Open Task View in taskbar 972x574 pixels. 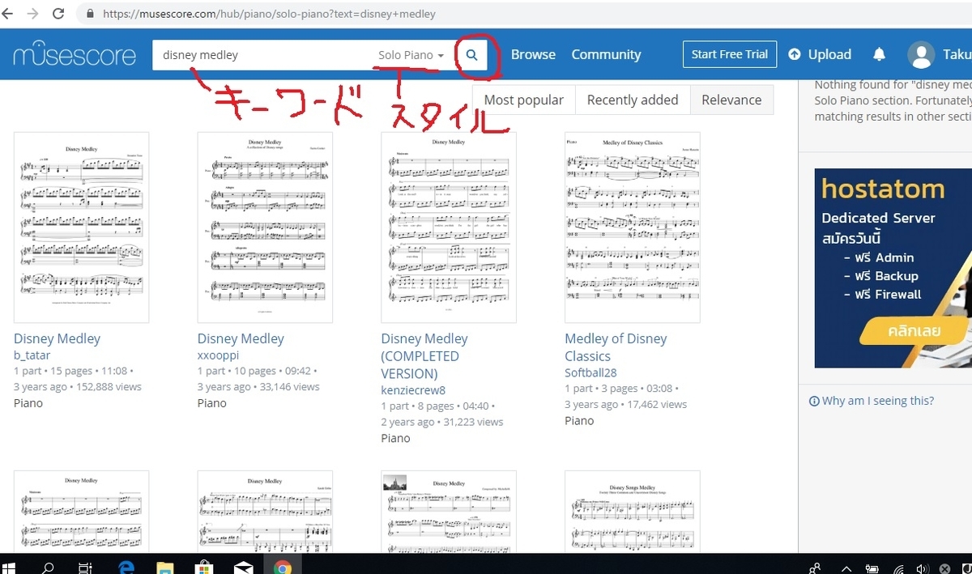point(86,568)
